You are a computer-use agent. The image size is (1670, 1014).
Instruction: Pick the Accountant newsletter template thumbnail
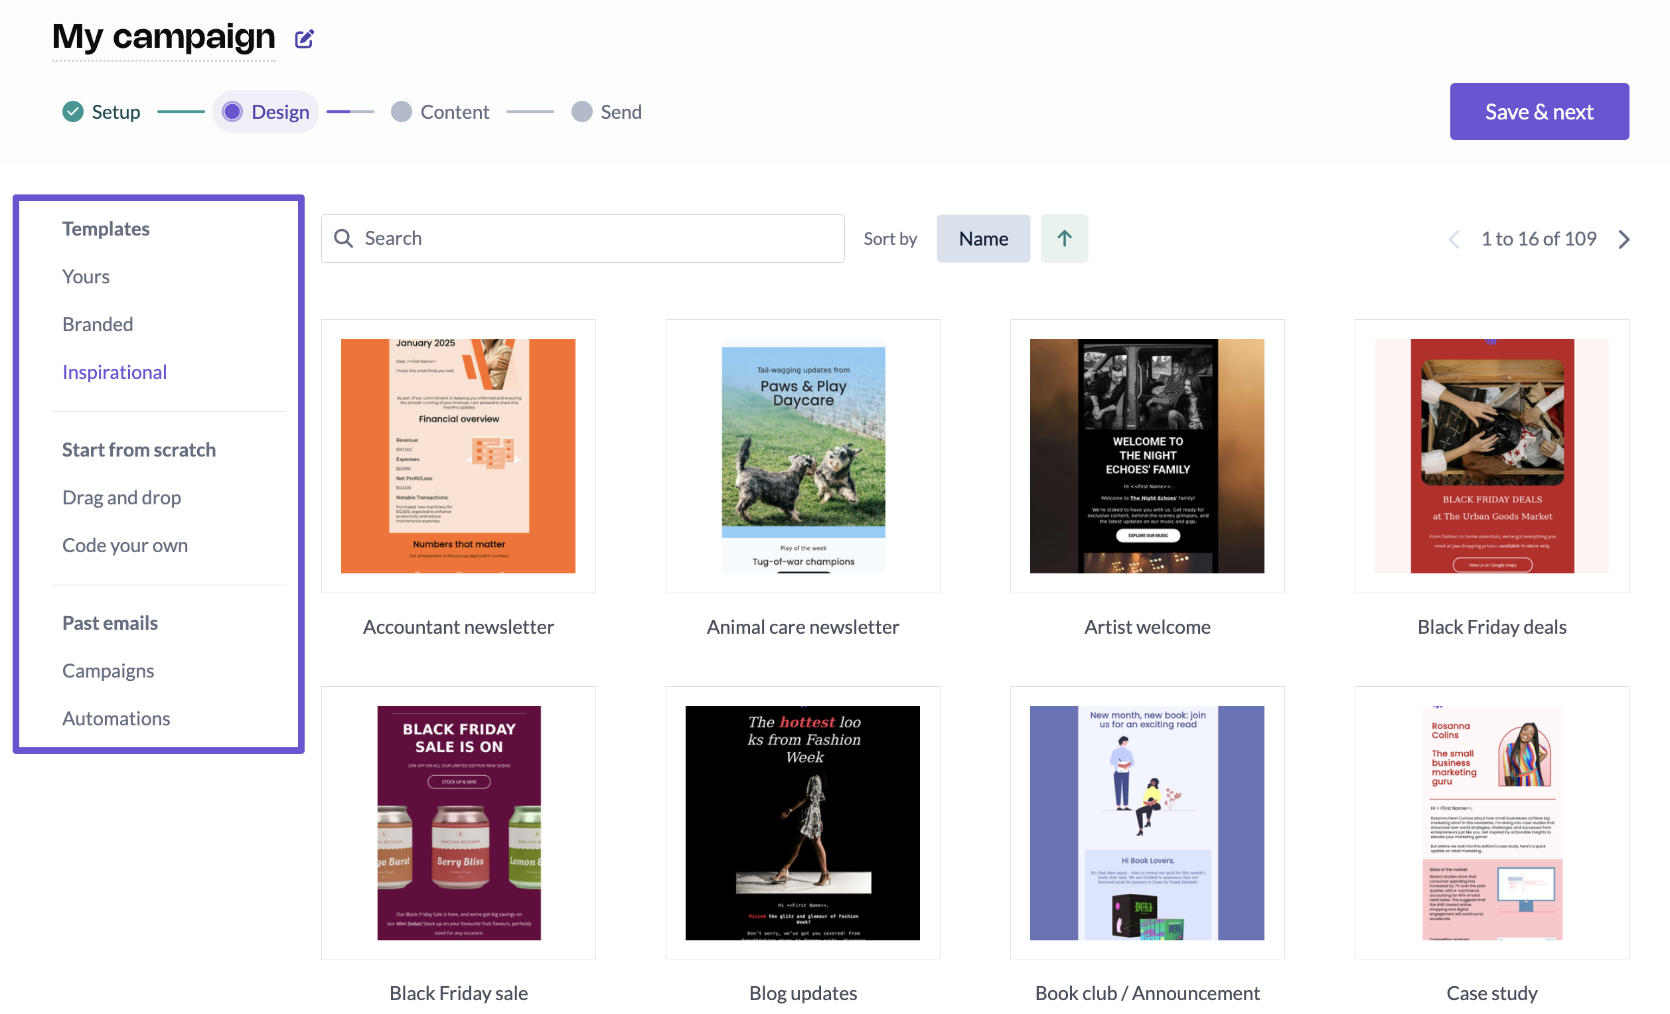pos(458,456)
